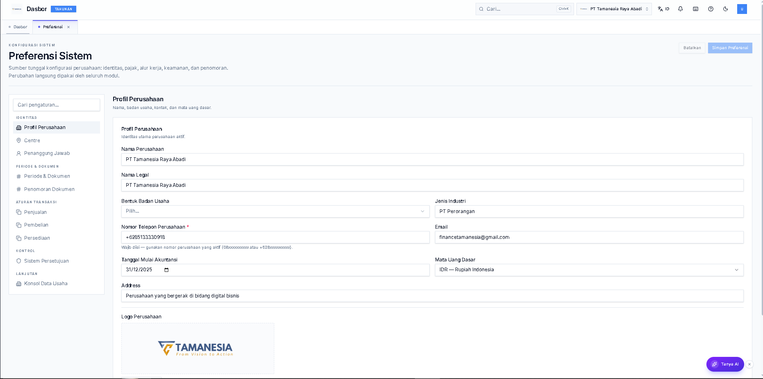Open Pembelian transaction rules

[x=57, y=225]
